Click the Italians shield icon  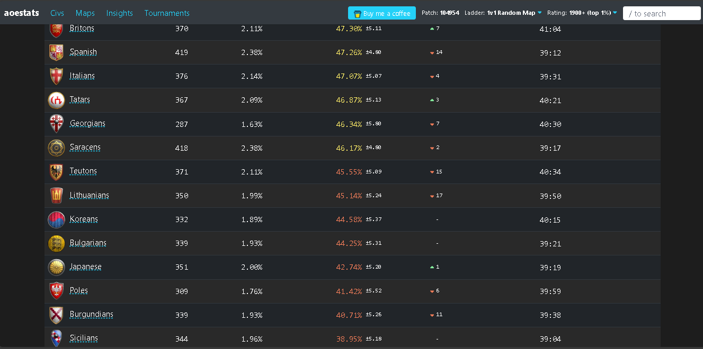[x=56, y=76]
